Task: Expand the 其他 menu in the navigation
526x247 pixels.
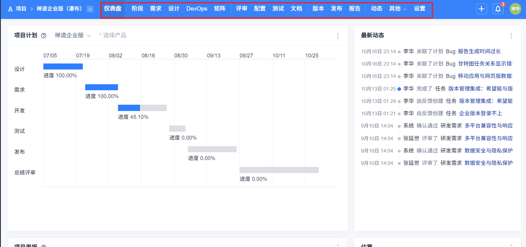Action: [398, 9]
